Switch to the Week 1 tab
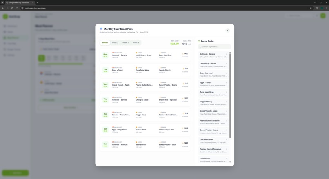The image size is (329, 179). 105,42
